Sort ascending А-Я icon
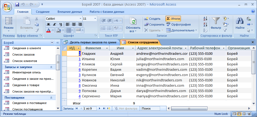 [205, 19]
